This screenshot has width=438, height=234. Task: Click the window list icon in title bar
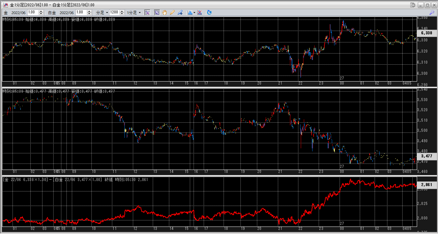point(413,5)
